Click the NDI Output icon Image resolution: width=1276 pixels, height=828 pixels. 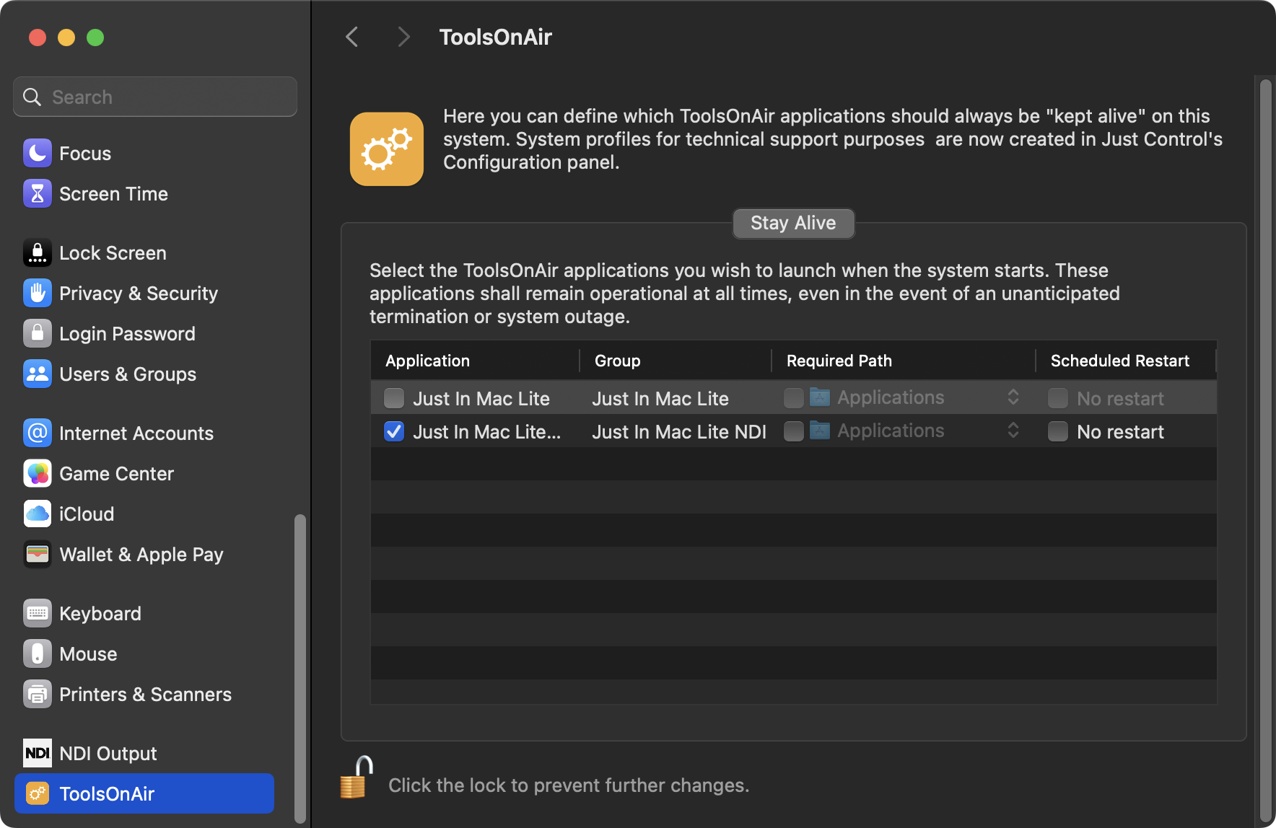[38, 753]
